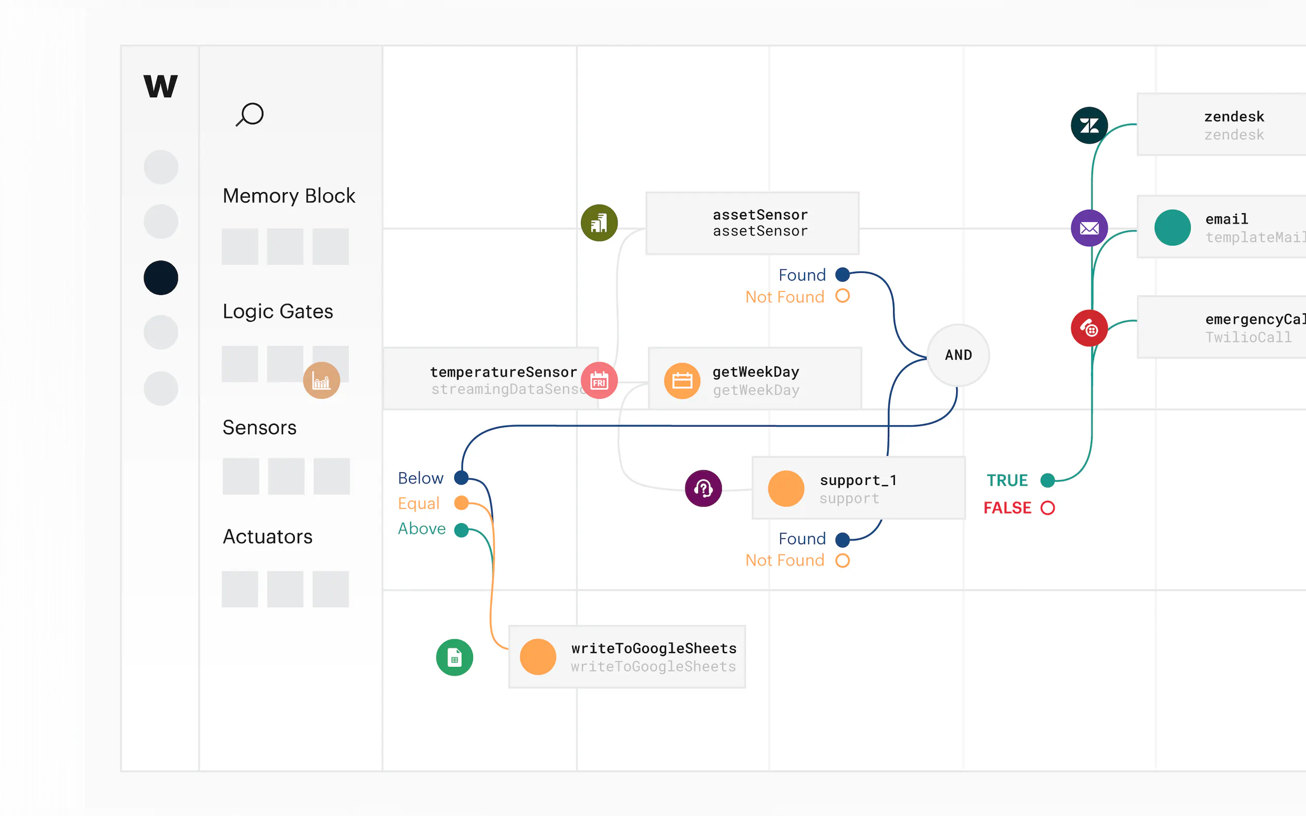Screen dimensions: 1306x816
Task: Click the writeToGoogleSheets node box
Action: point(627,657)
